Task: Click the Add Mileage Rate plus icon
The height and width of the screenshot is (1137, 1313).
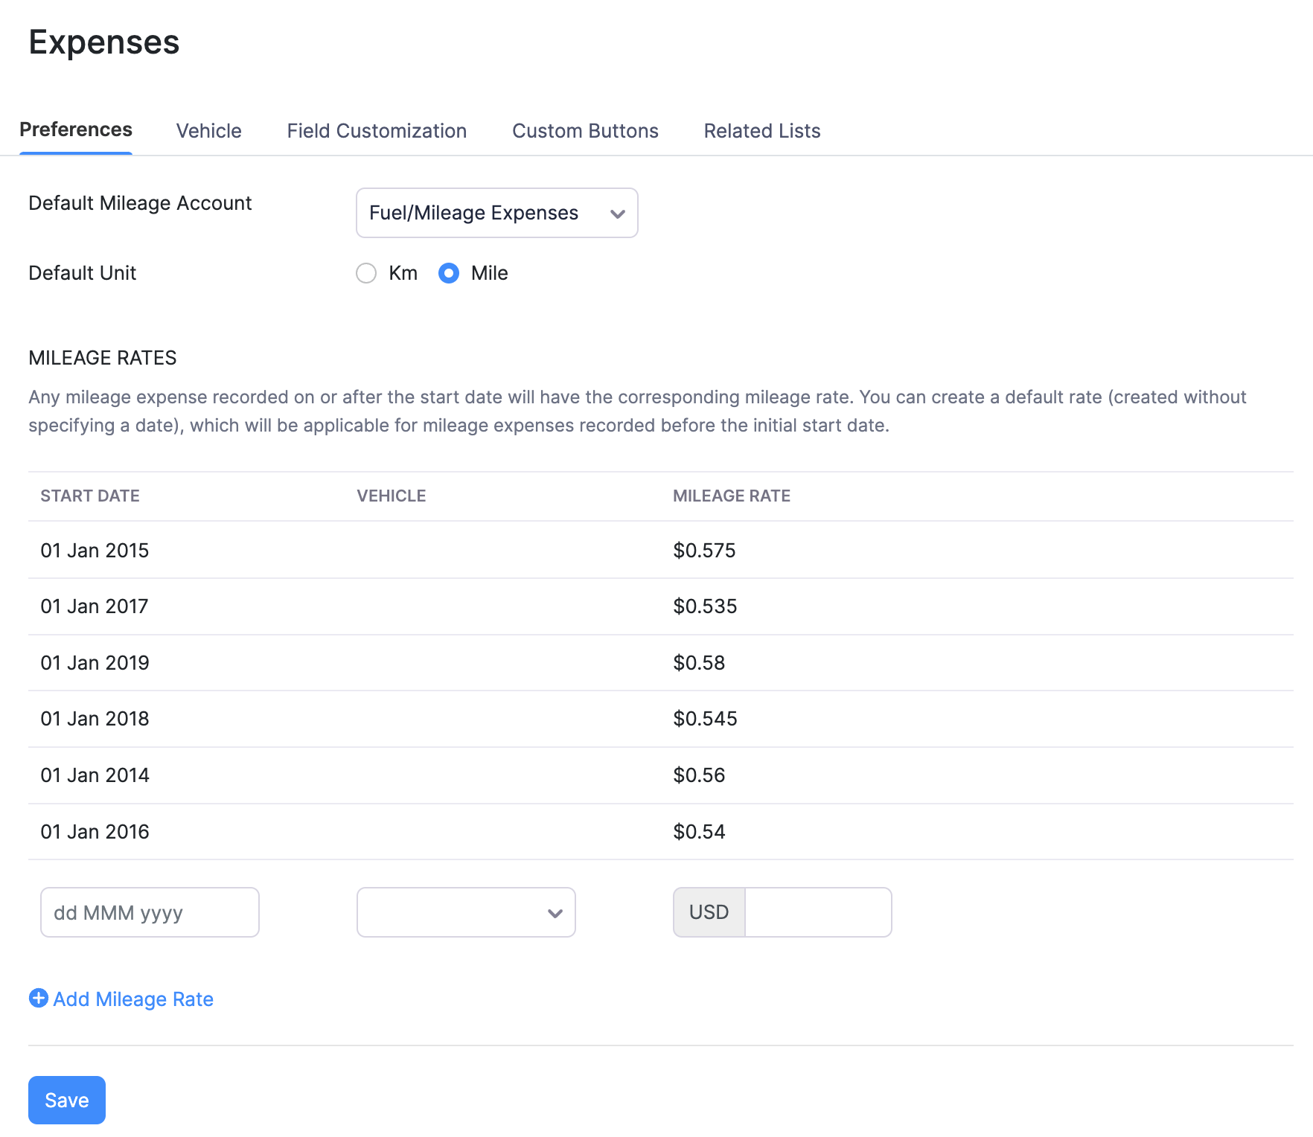Action: point(38,999)
